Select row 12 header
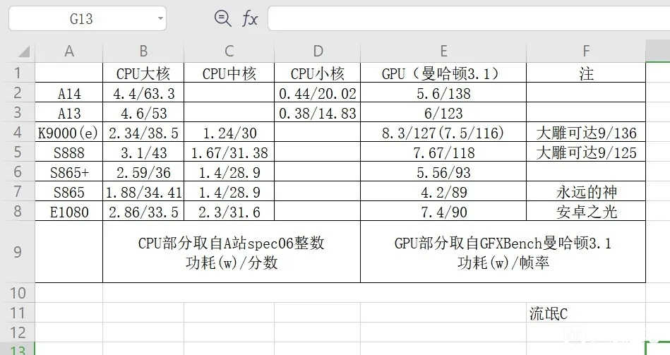 point(18,332)
